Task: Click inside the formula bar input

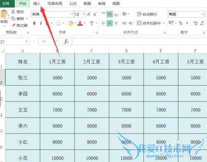Action: (x=140, y=41)
